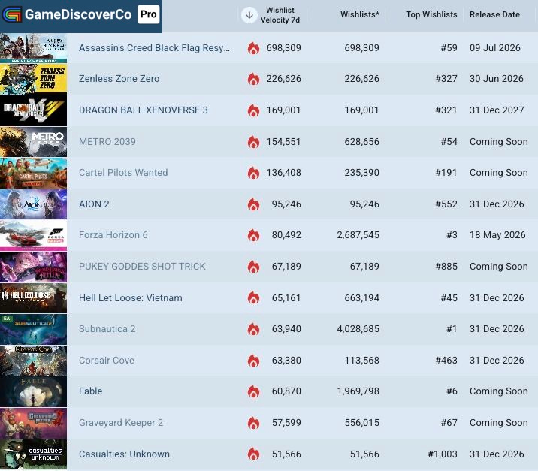Open the Assassin's Creed Black Flag Resy… game link

(154, 47)
